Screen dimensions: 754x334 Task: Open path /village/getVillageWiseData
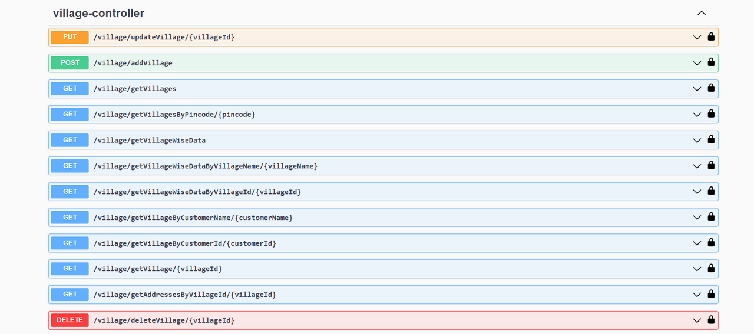click(150, 140)
